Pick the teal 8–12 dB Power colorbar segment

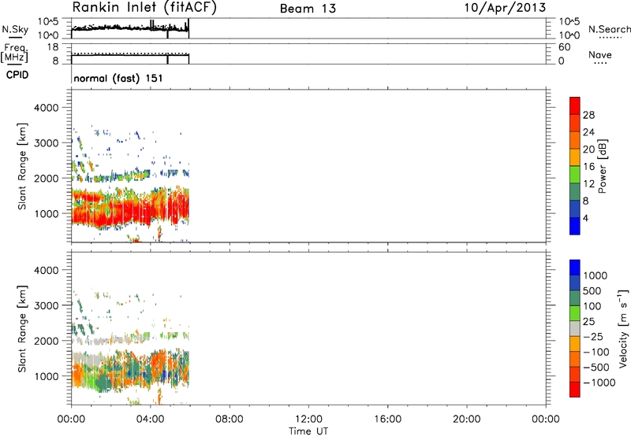point(575,192)
